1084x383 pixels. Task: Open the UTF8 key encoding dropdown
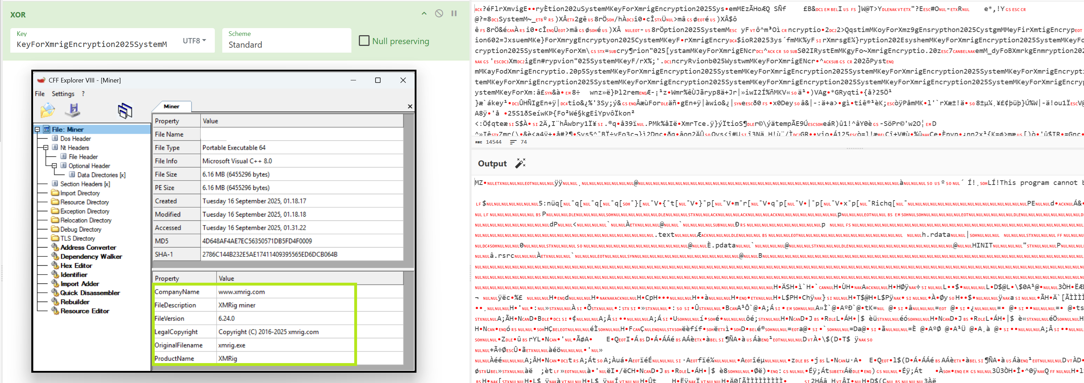coord(195,41)
